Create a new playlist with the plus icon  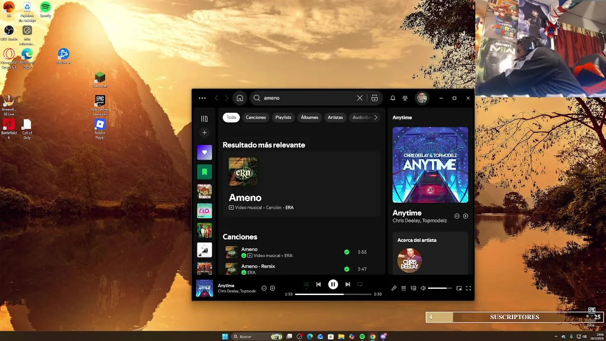coord(205,133)
